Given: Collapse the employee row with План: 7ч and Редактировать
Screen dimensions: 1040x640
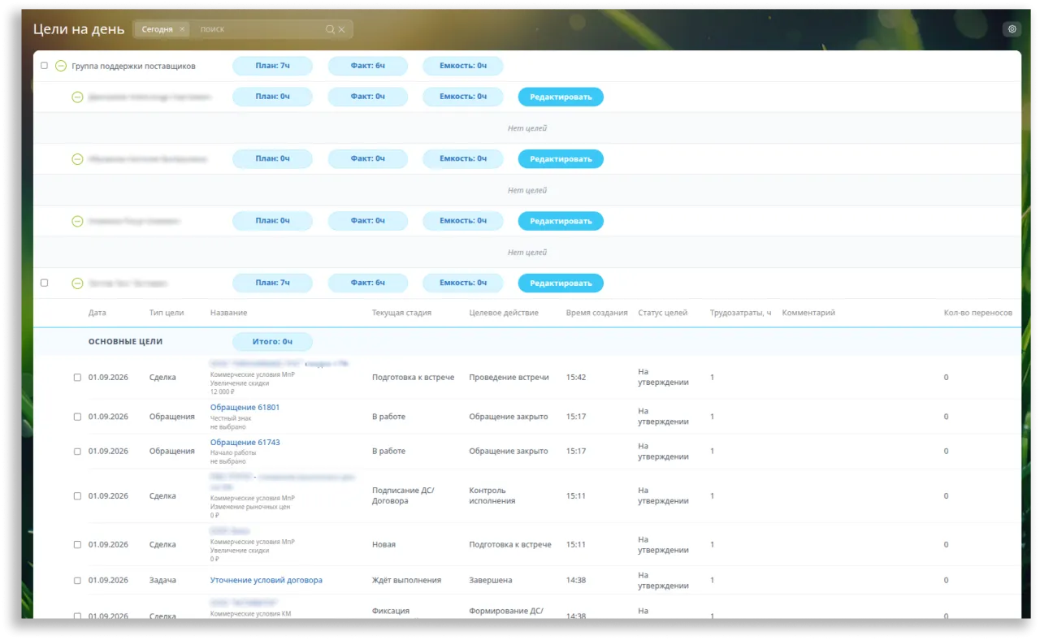Looking at the screenshot, I should (x=77, y=283).
